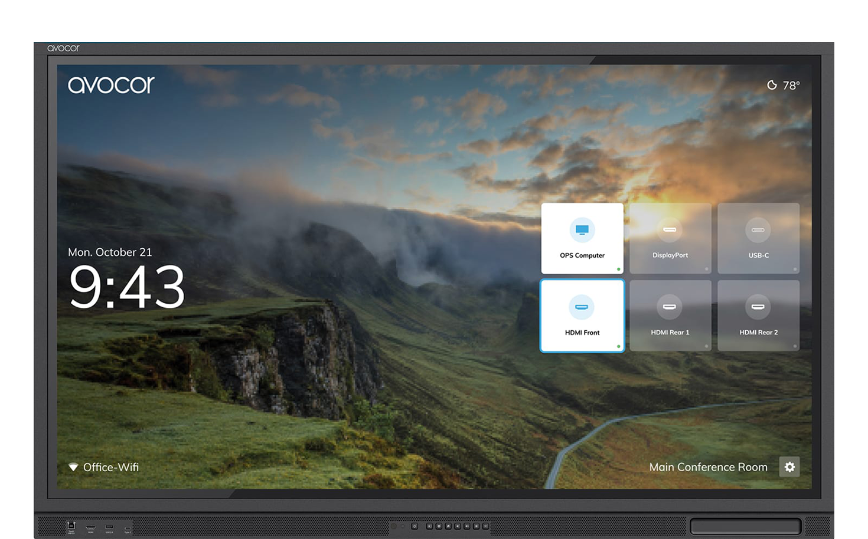This screenshot has height=539, width=868.
Task: Click the 78° temperature reading
Action: [791, 86]
